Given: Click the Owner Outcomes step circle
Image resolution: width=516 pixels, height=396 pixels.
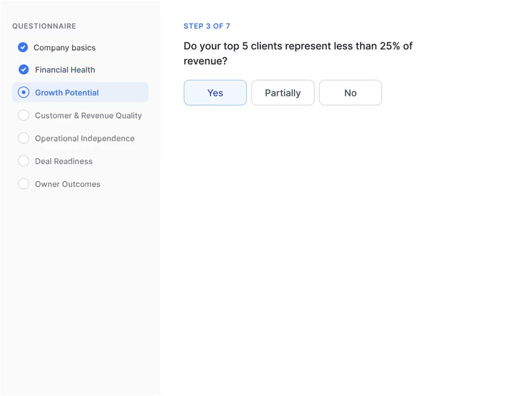Looking at the screenshot, I should (24, 184).
